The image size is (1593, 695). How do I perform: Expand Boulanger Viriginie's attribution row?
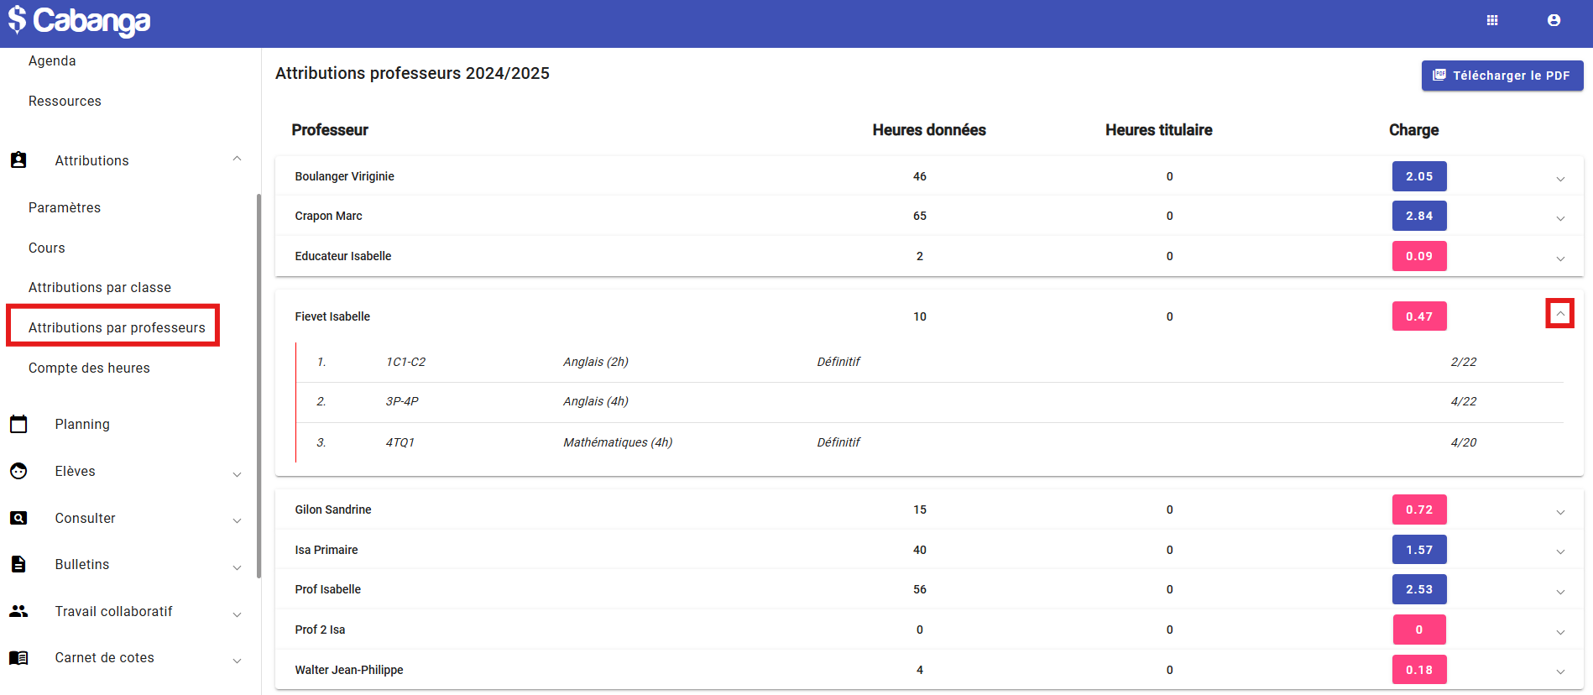(1560, 178)
